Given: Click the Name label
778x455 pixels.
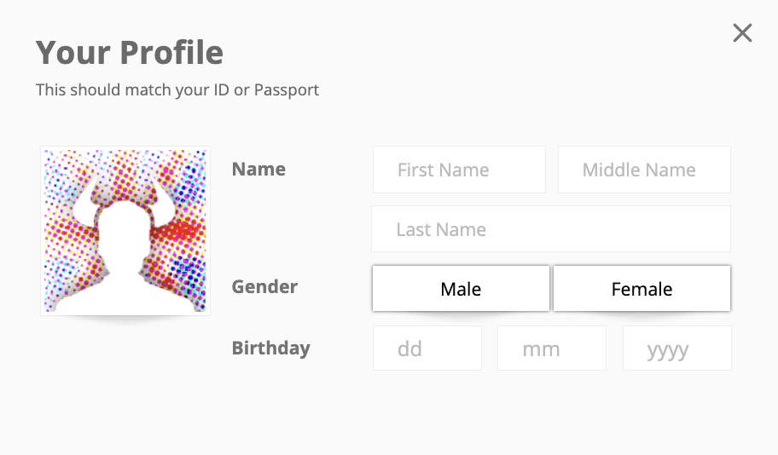Looking at the screenshot, I should point(258,169).
